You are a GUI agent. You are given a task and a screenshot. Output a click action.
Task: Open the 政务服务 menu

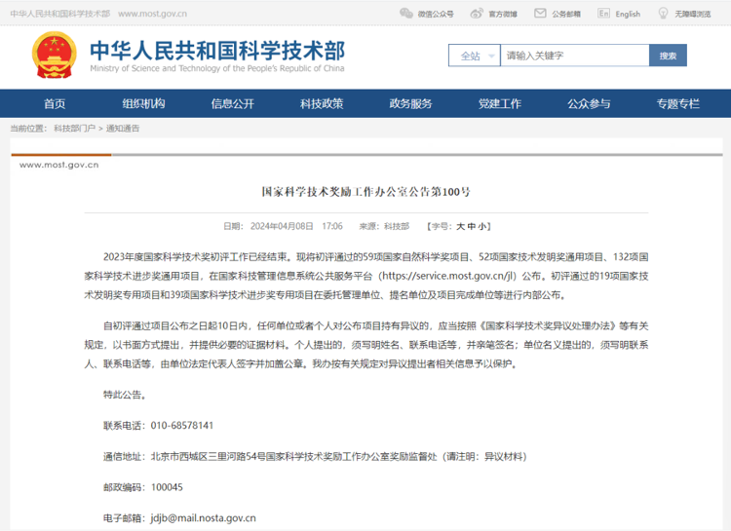click(x=410, y=103)
